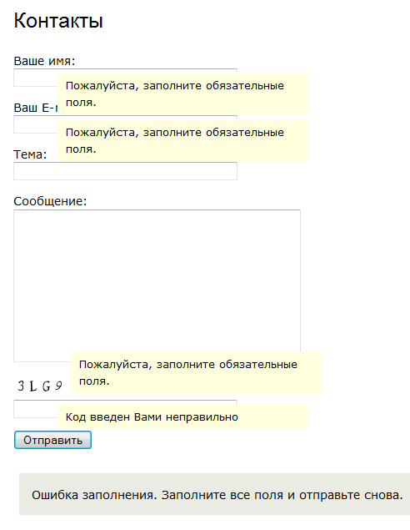Click the 'Код введен Вами неправильно' tooltip
The width and height of the screenshot is (410, 530).
pyautogui.click(x=182, y=416)
